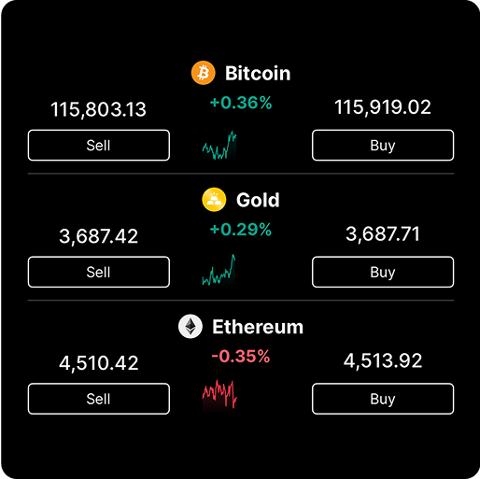Click the Ethereum buy price 4,513.92

click(383, 361)
